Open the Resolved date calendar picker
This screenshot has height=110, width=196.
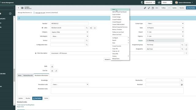point(182,85)
